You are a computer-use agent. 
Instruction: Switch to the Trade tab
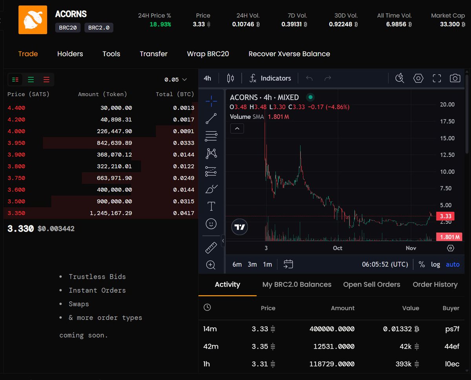click(28, 54)
